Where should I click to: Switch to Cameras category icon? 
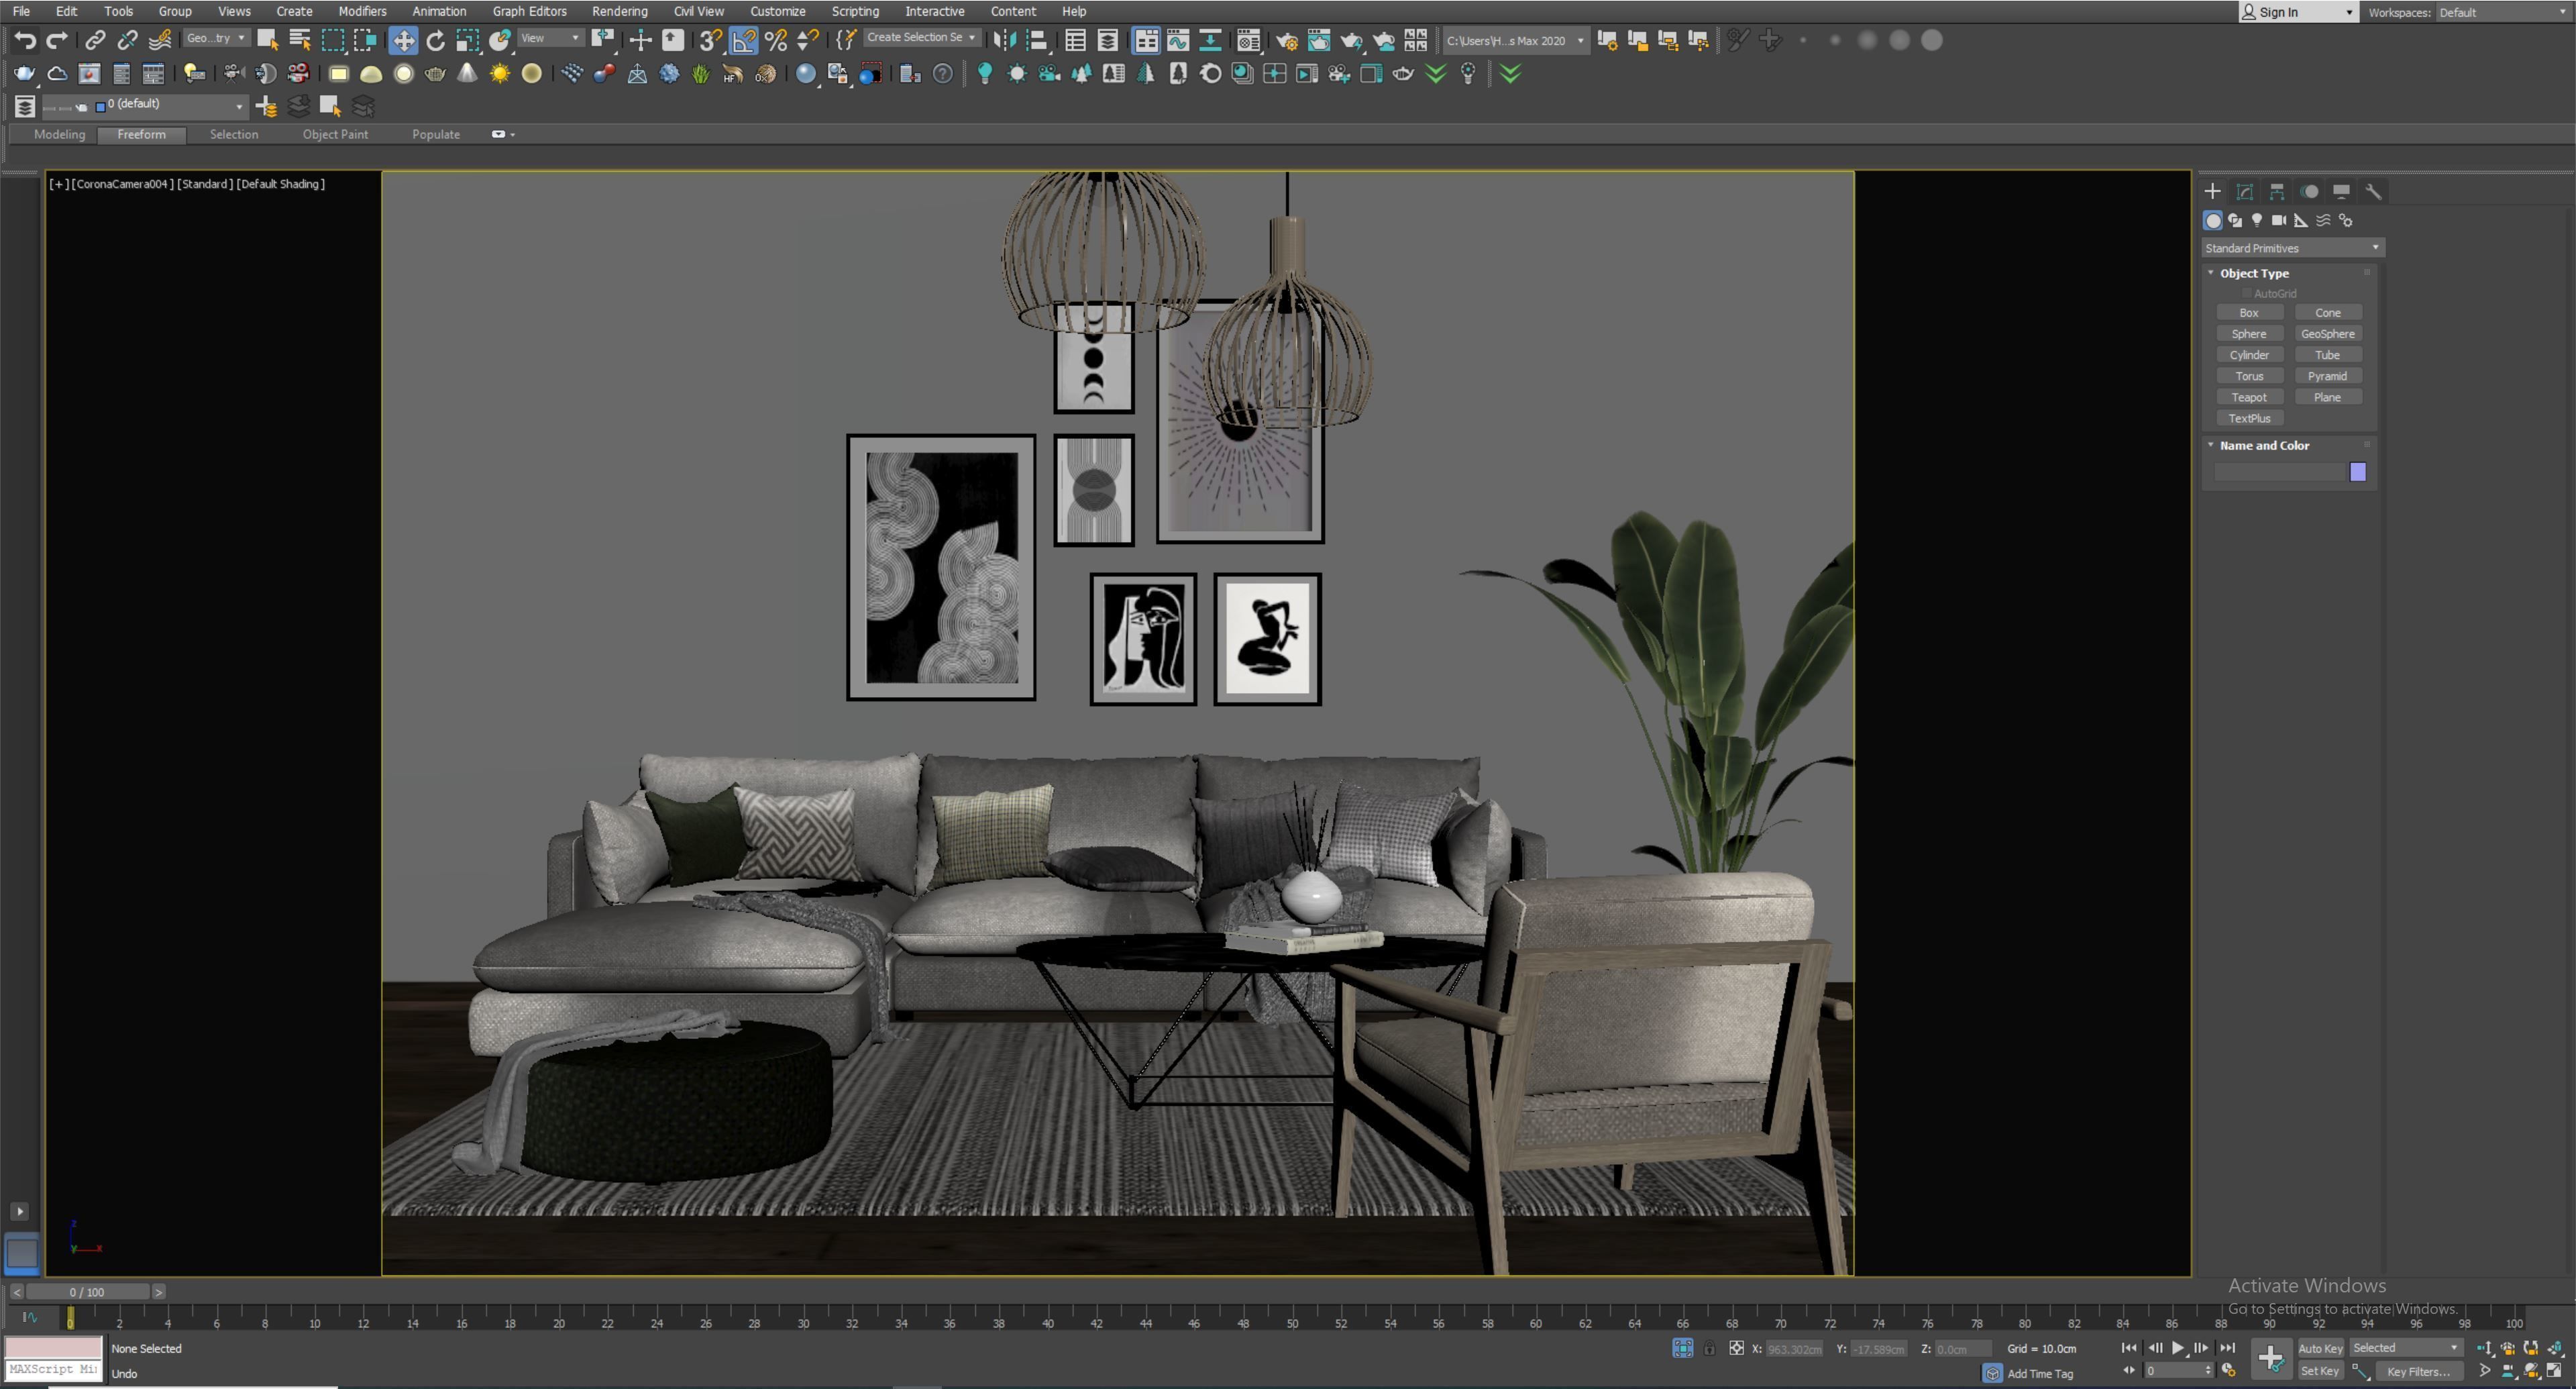tap(2279, 220)
